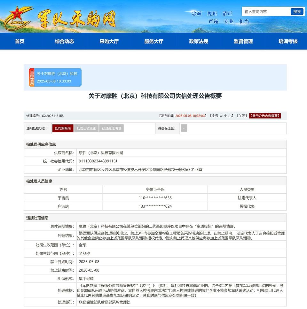
Task: Click the 处理依据 regulation text
Action: click(180, 290)
